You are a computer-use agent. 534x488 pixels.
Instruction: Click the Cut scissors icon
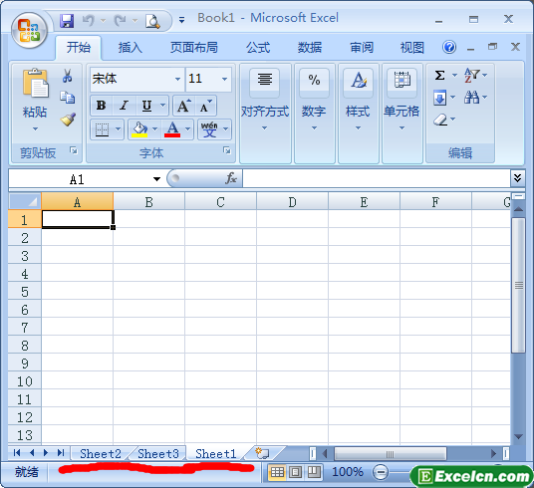pyautogui.click(x=67, y=76)
